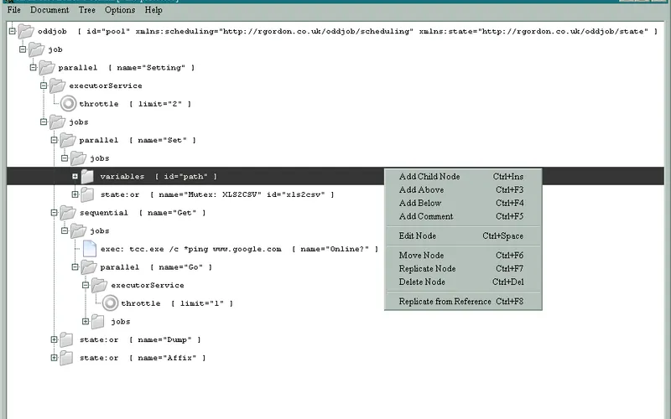Select Replicate from Reference in context menu

pyautogui.click(x=463, y=301)
